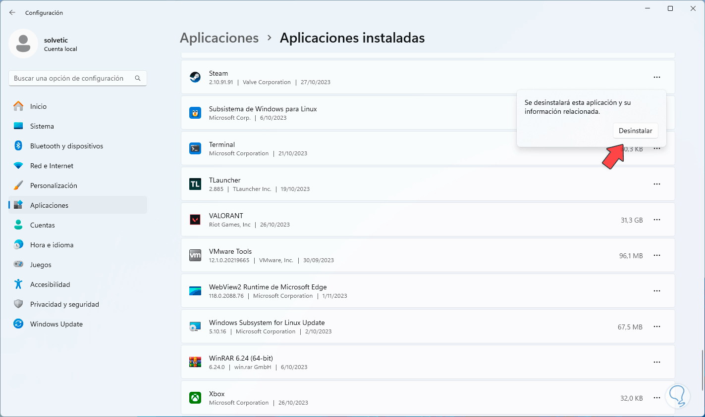Click the search magnifier icon
The width and height of the screenshot is (705, 417).
(138, 78)
